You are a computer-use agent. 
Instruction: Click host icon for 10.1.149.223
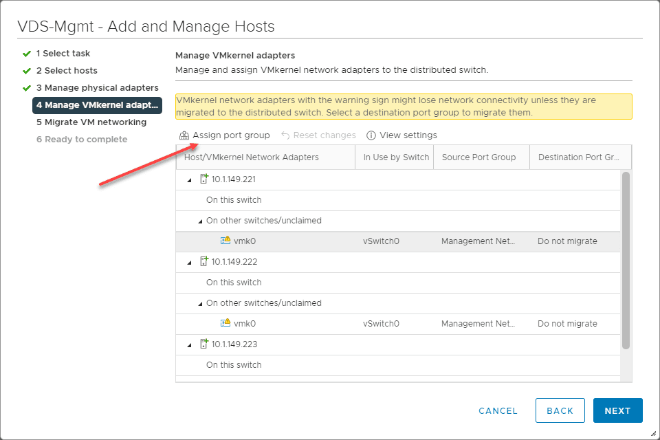click(203, 344)
